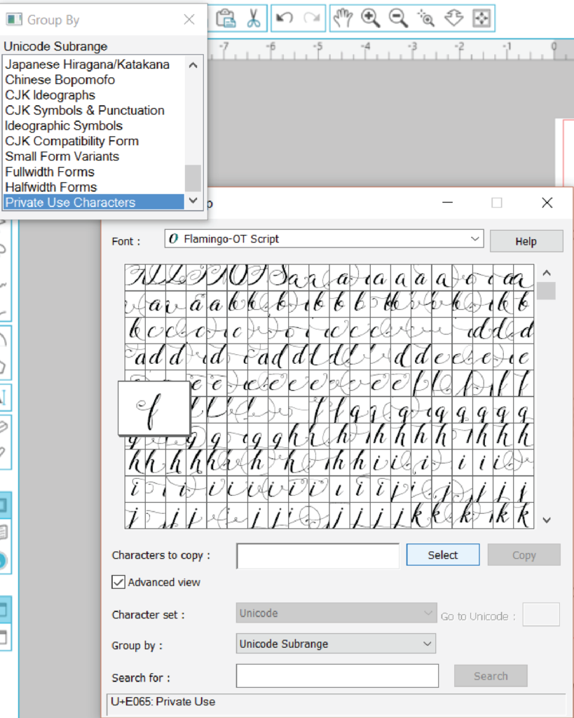Screen dimensions: 574x718
Task: Click character grid scroll down arrow
Action: click(x=546, y=520)
